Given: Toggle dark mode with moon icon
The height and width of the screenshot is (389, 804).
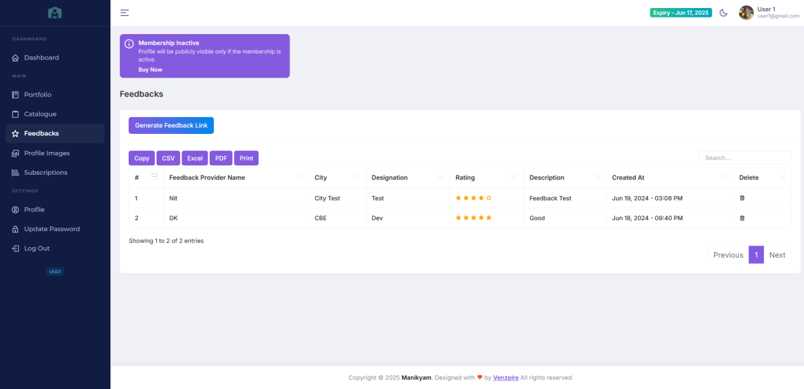Looking at the screenshot, I should [724, 13].
